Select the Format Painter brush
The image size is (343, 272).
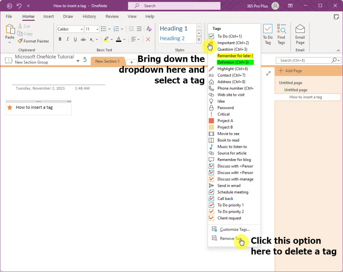pos(20,41)
